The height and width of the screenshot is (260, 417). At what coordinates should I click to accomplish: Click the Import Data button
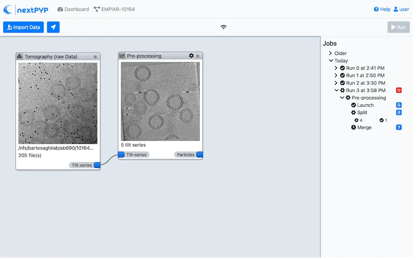(23, 27)
